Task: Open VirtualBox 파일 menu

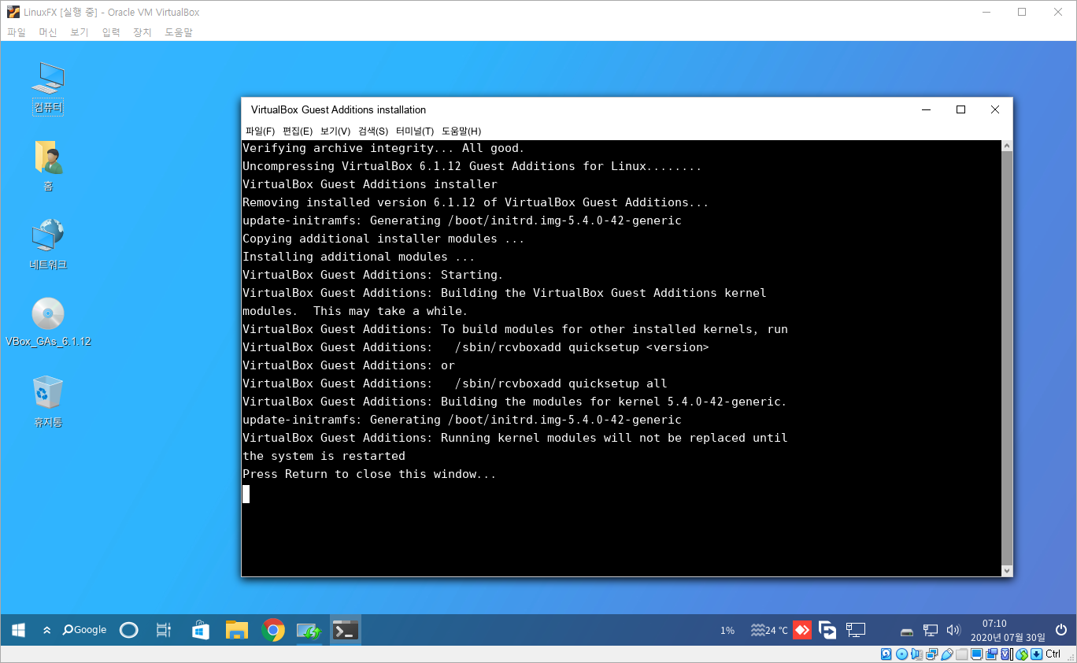Action: coord(17,32)
